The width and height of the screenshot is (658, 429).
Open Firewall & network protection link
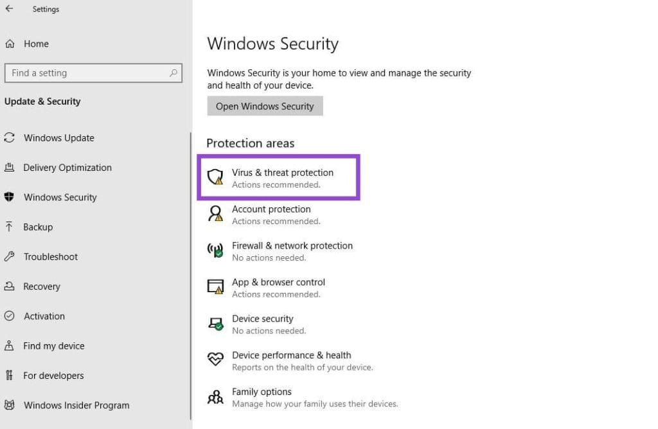[292, 246]
